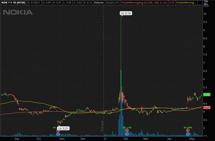Click the $0.168 earnings value label
This screenshot has height=141, width=215.
click(x=127, y=128)
